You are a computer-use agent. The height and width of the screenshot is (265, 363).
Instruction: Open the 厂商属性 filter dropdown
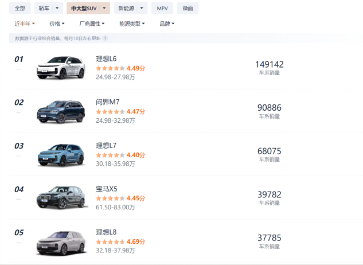click(92, 24)
